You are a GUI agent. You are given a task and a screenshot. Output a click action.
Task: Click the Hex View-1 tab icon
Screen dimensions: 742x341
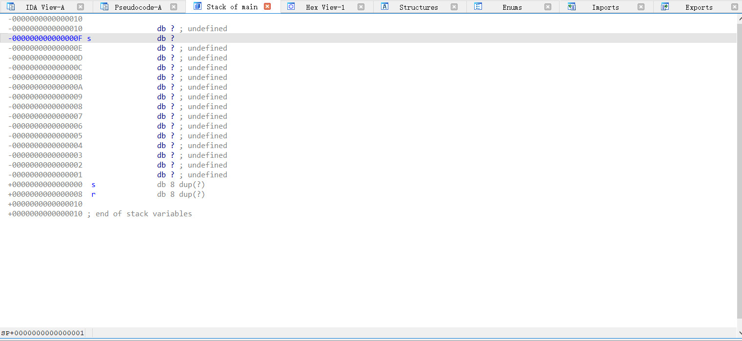coord(291,7)
